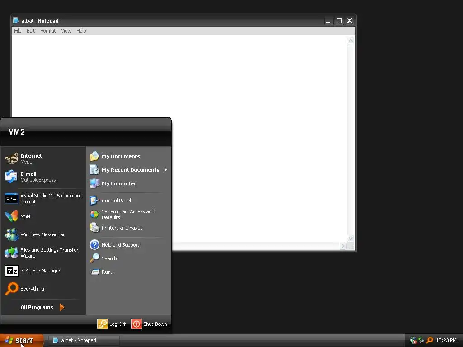Open Notepad Edit menu
The image size is (463, 347).
point(31,31)
